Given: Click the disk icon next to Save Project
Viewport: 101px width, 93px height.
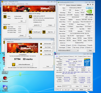Looking at the screenshot, I should (41, 47).
